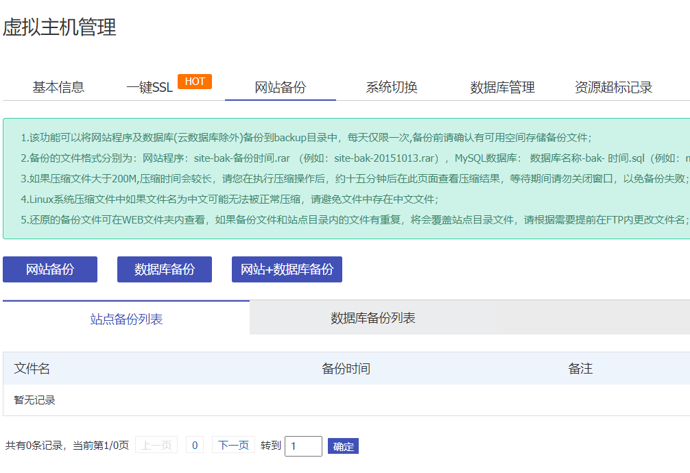Image resolution: width=690 pixels, height=473 pixels.
Task: Click the page number 0 button
Action: click(x=194, y=445)
